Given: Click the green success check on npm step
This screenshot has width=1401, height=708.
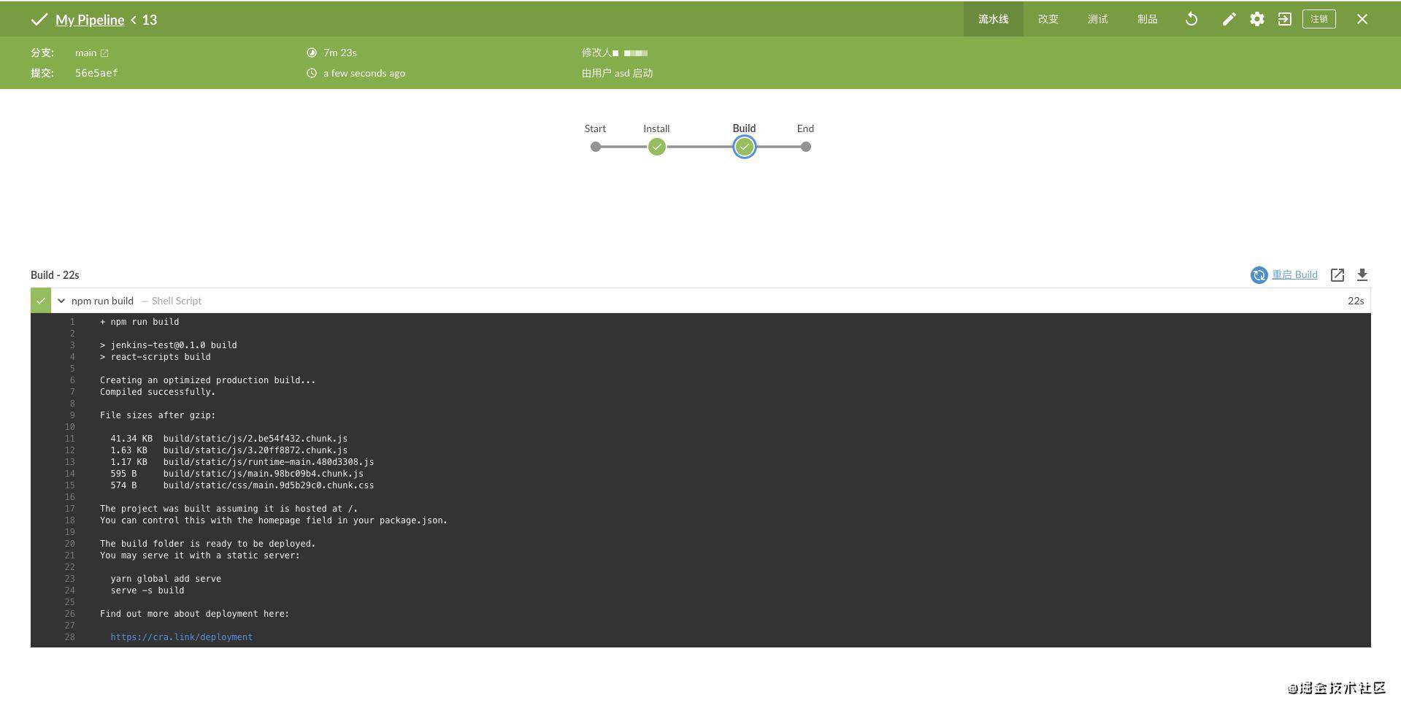Looking at the screenshot, I should click(x=41, y=301).
